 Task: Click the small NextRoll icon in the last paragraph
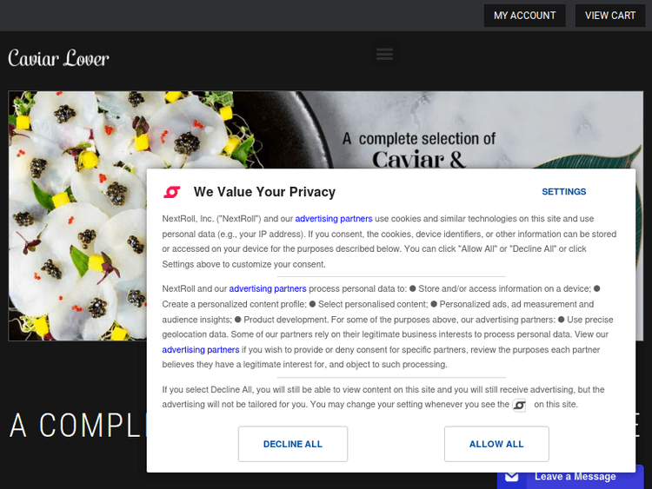pyautogui.click(x=519, y=406)
